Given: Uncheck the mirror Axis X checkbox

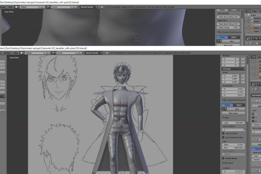Looking at the screenshot, I should click(253, 114).
